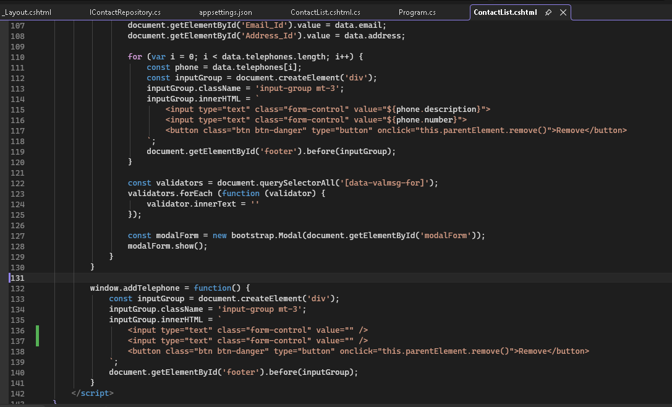Click the ${phone.number} input line
This screenshot has height=407, width=672.
point(316,120)
